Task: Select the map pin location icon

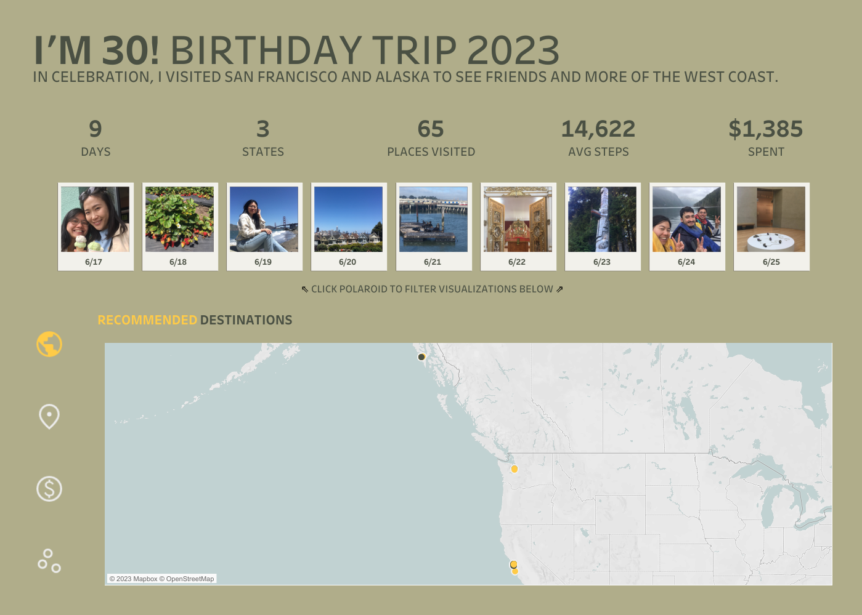Action: pos(49,416)
